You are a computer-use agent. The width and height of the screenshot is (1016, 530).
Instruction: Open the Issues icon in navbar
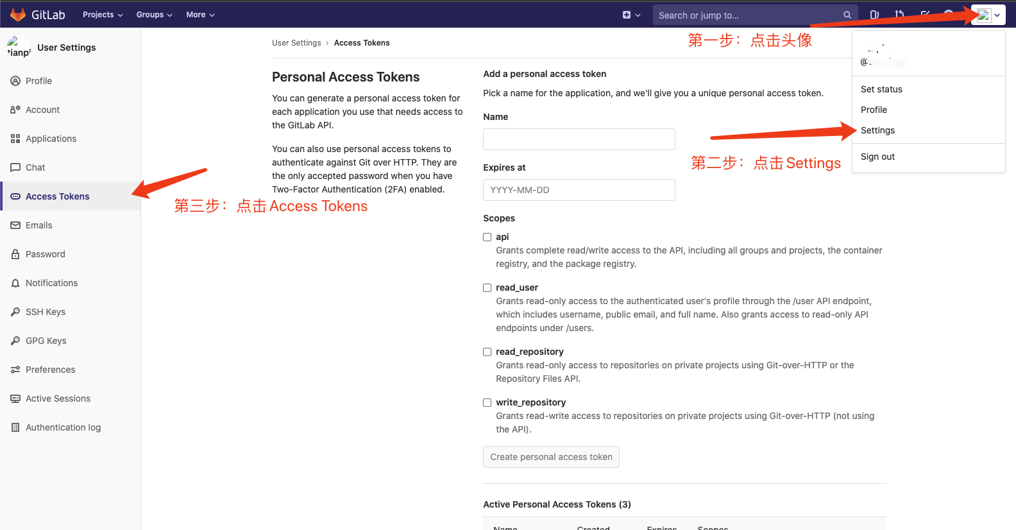[x=874, y=15]
